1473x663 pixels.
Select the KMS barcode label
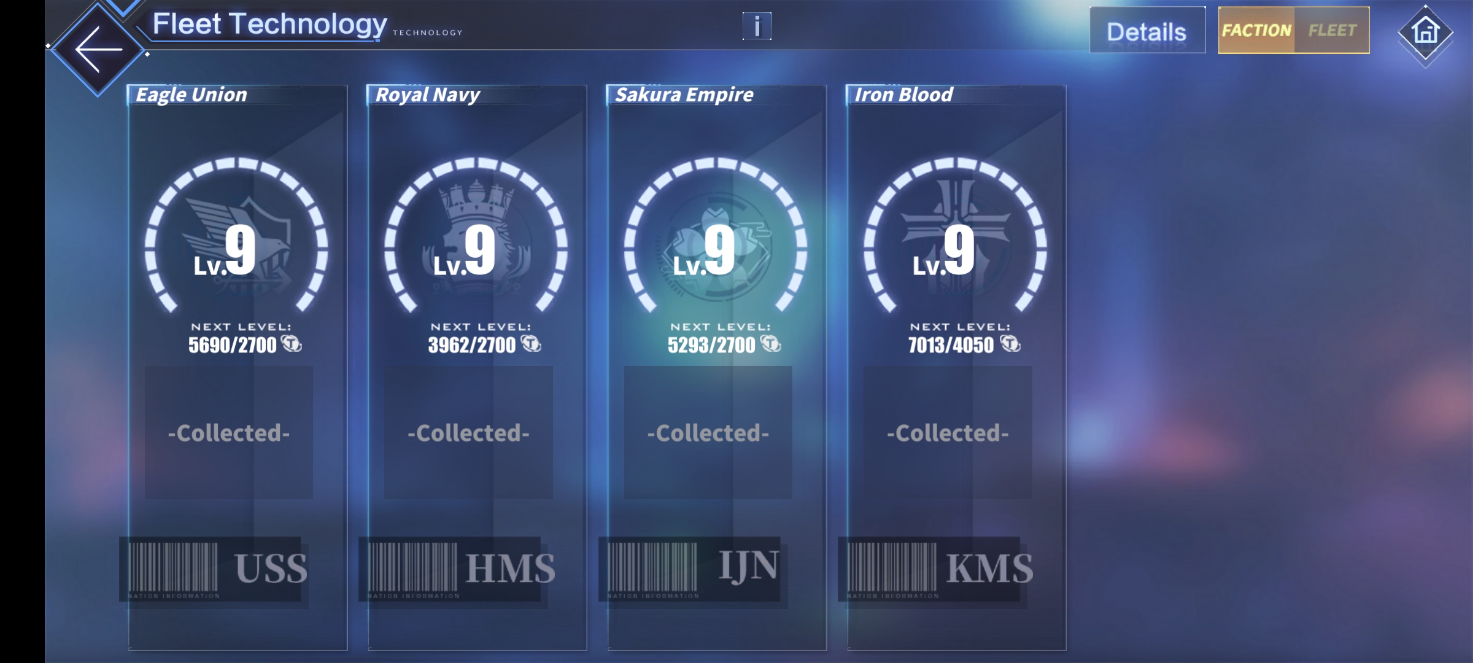point(933,568)
